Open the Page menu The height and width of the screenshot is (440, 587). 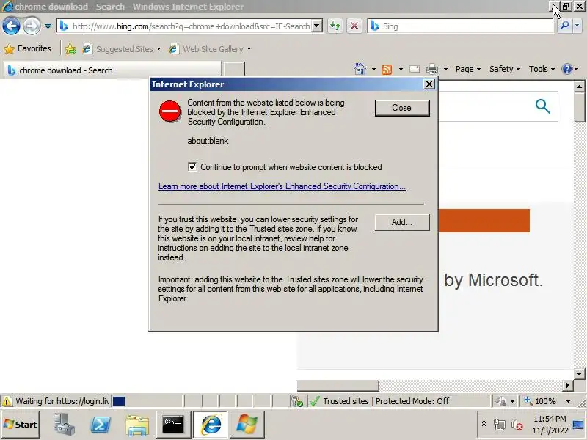467,69
